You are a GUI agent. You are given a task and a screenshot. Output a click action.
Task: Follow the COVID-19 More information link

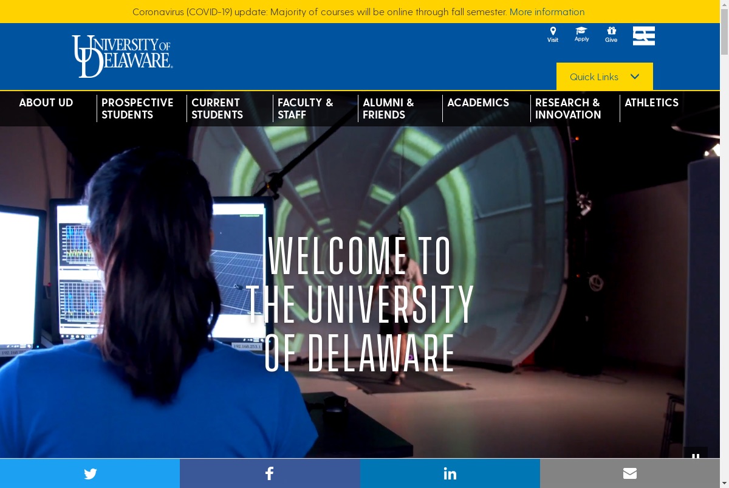click(547, 12)
